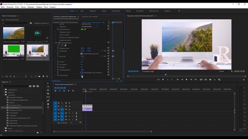The image size is (248, 139).
Task: Select the green screen monitor thumbnail
Action: 14,51
